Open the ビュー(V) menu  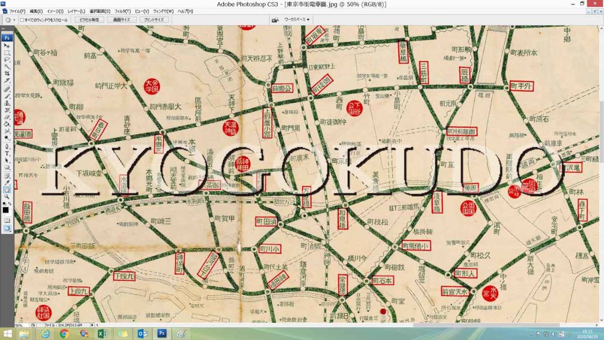click(x=142, y=11)
